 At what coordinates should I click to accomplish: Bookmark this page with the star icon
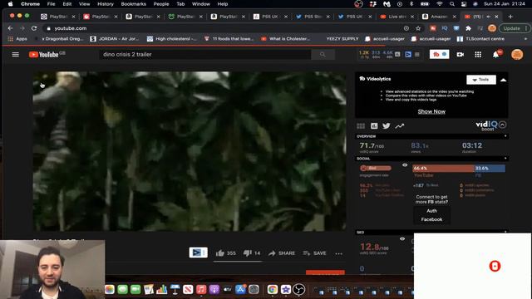point(418,28)
